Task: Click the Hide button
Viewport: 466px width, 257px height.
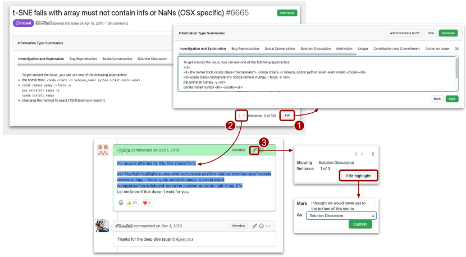Action: (x=431, y=33)
